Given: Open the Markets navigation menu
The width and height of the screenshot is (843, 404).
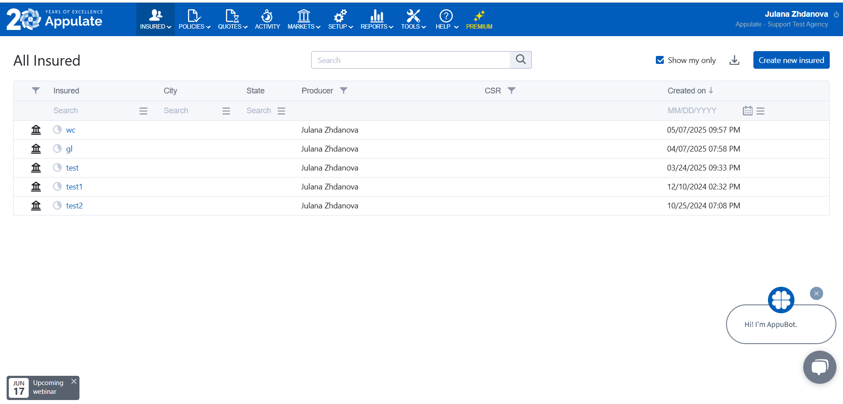Looking at the screenshot, I should click(x=304, y=19).
